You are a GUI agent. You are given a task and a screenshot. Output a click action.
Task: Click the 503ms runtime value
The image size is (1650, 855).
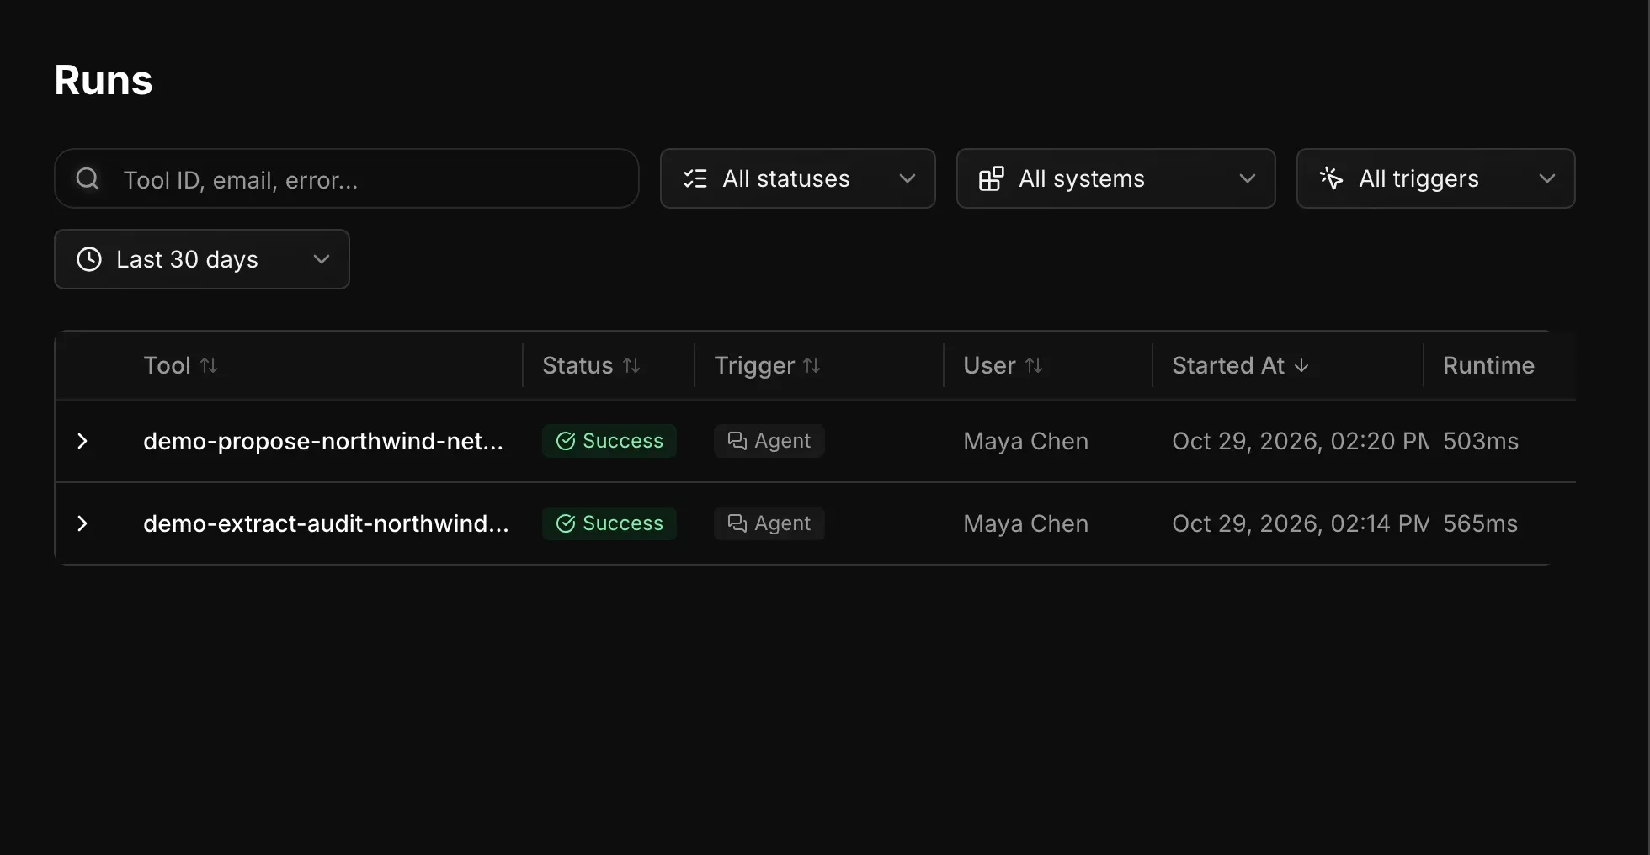point(1481,441)
